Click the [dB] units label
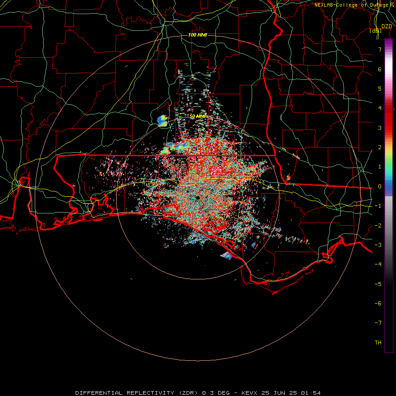 [x=376, y=31]
